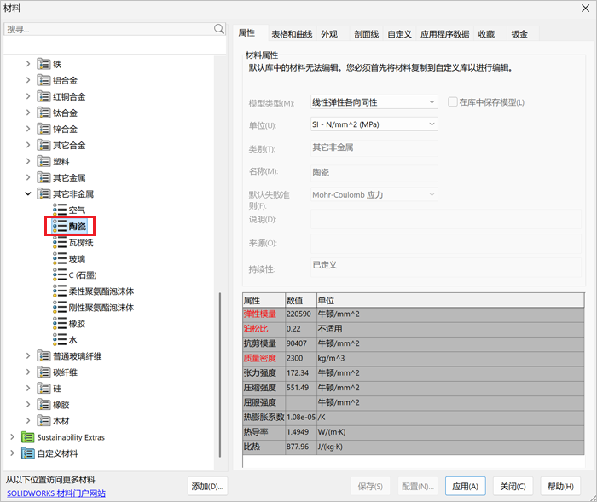The height and width of the screenshot is (502, 597).
Task: Expand the 铝合金 tree node
Action: tap(28, 80)
